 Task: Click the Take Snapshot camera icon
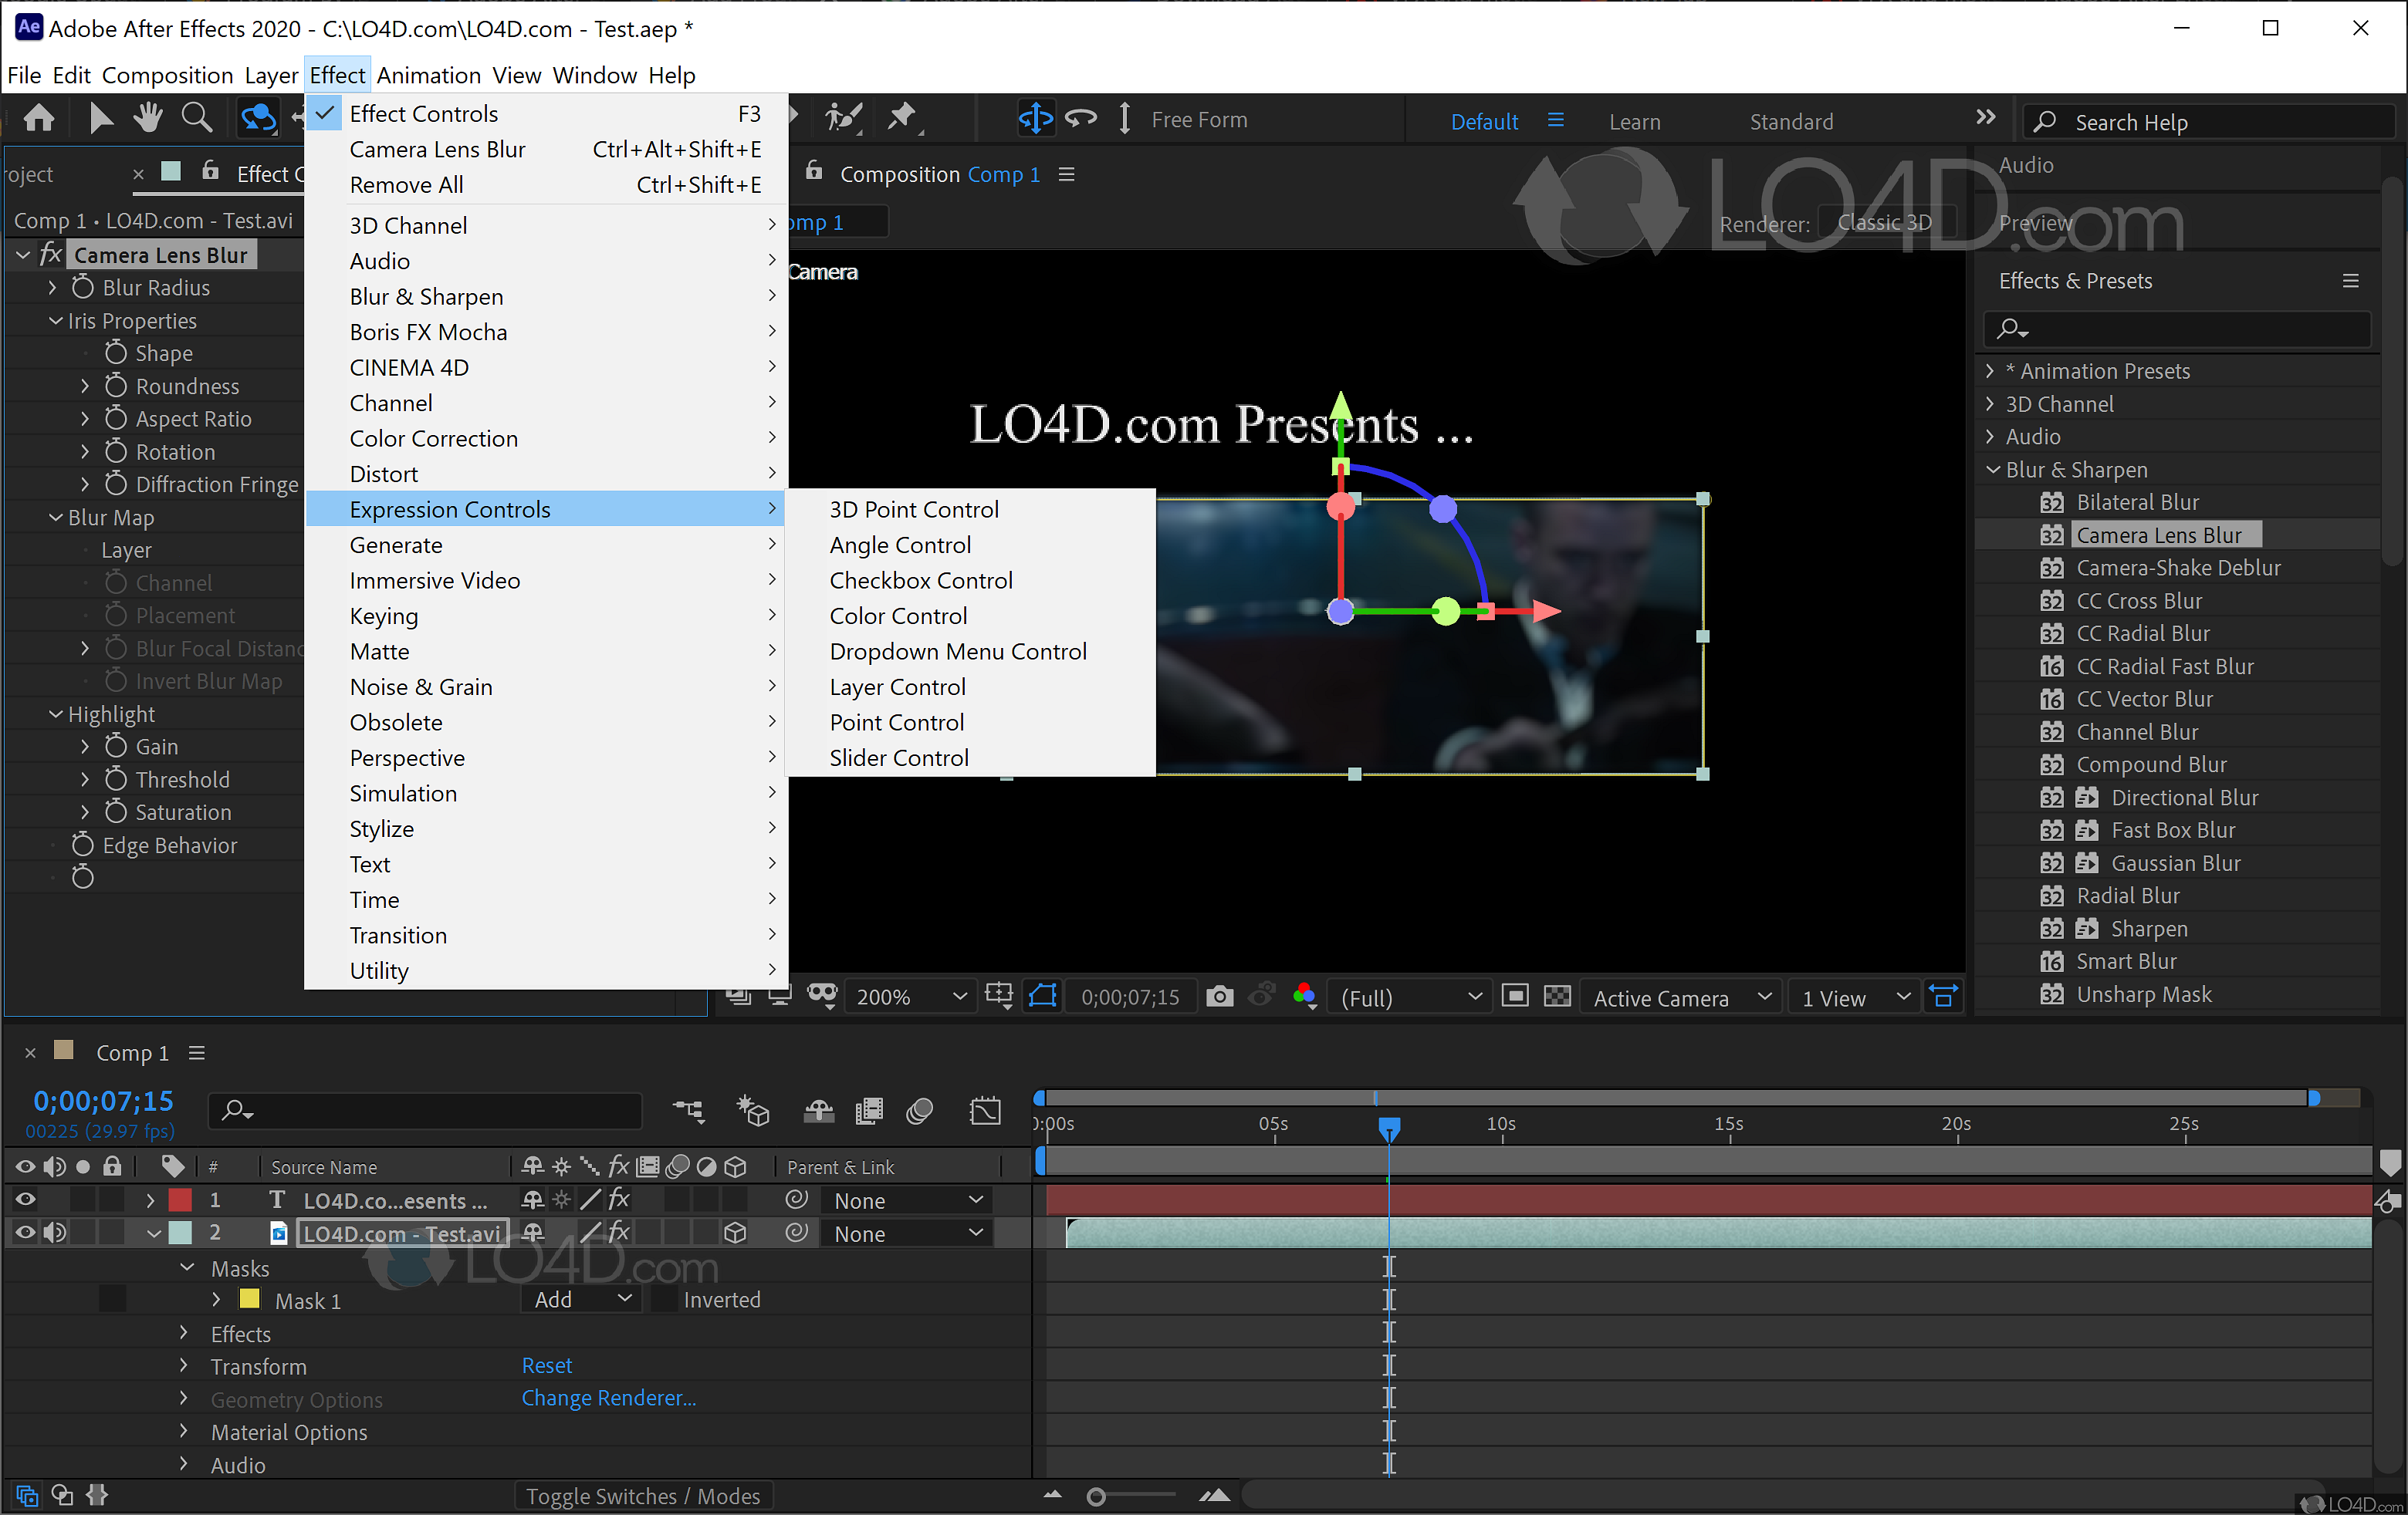(x=1219, y=997)
